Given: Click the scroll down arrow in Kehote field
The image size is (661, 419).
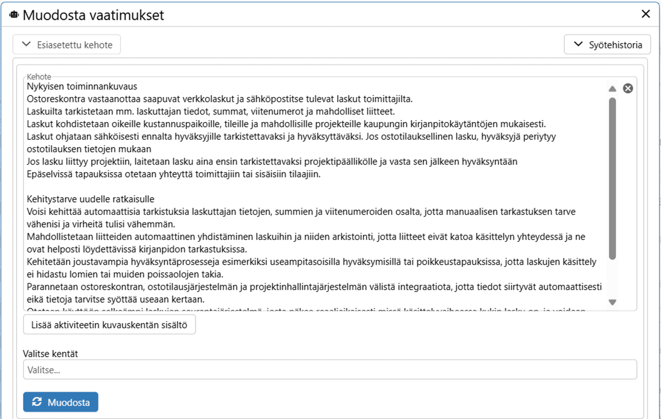Looking at the screenshot, I should (x=612, y=302).
